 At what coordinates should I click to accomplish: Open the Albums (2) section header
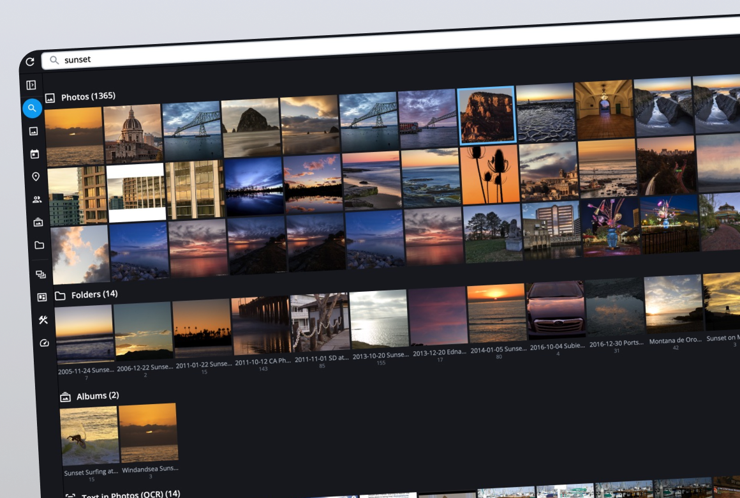tap(90, 396)
